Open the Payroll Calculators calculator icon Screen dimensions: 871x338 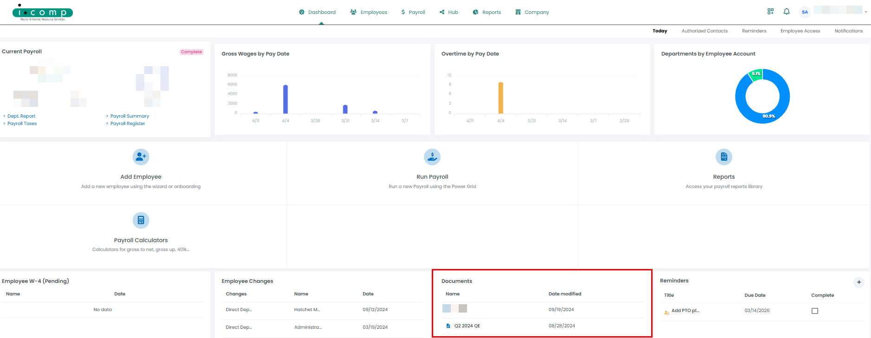click(x=141, y=220)
